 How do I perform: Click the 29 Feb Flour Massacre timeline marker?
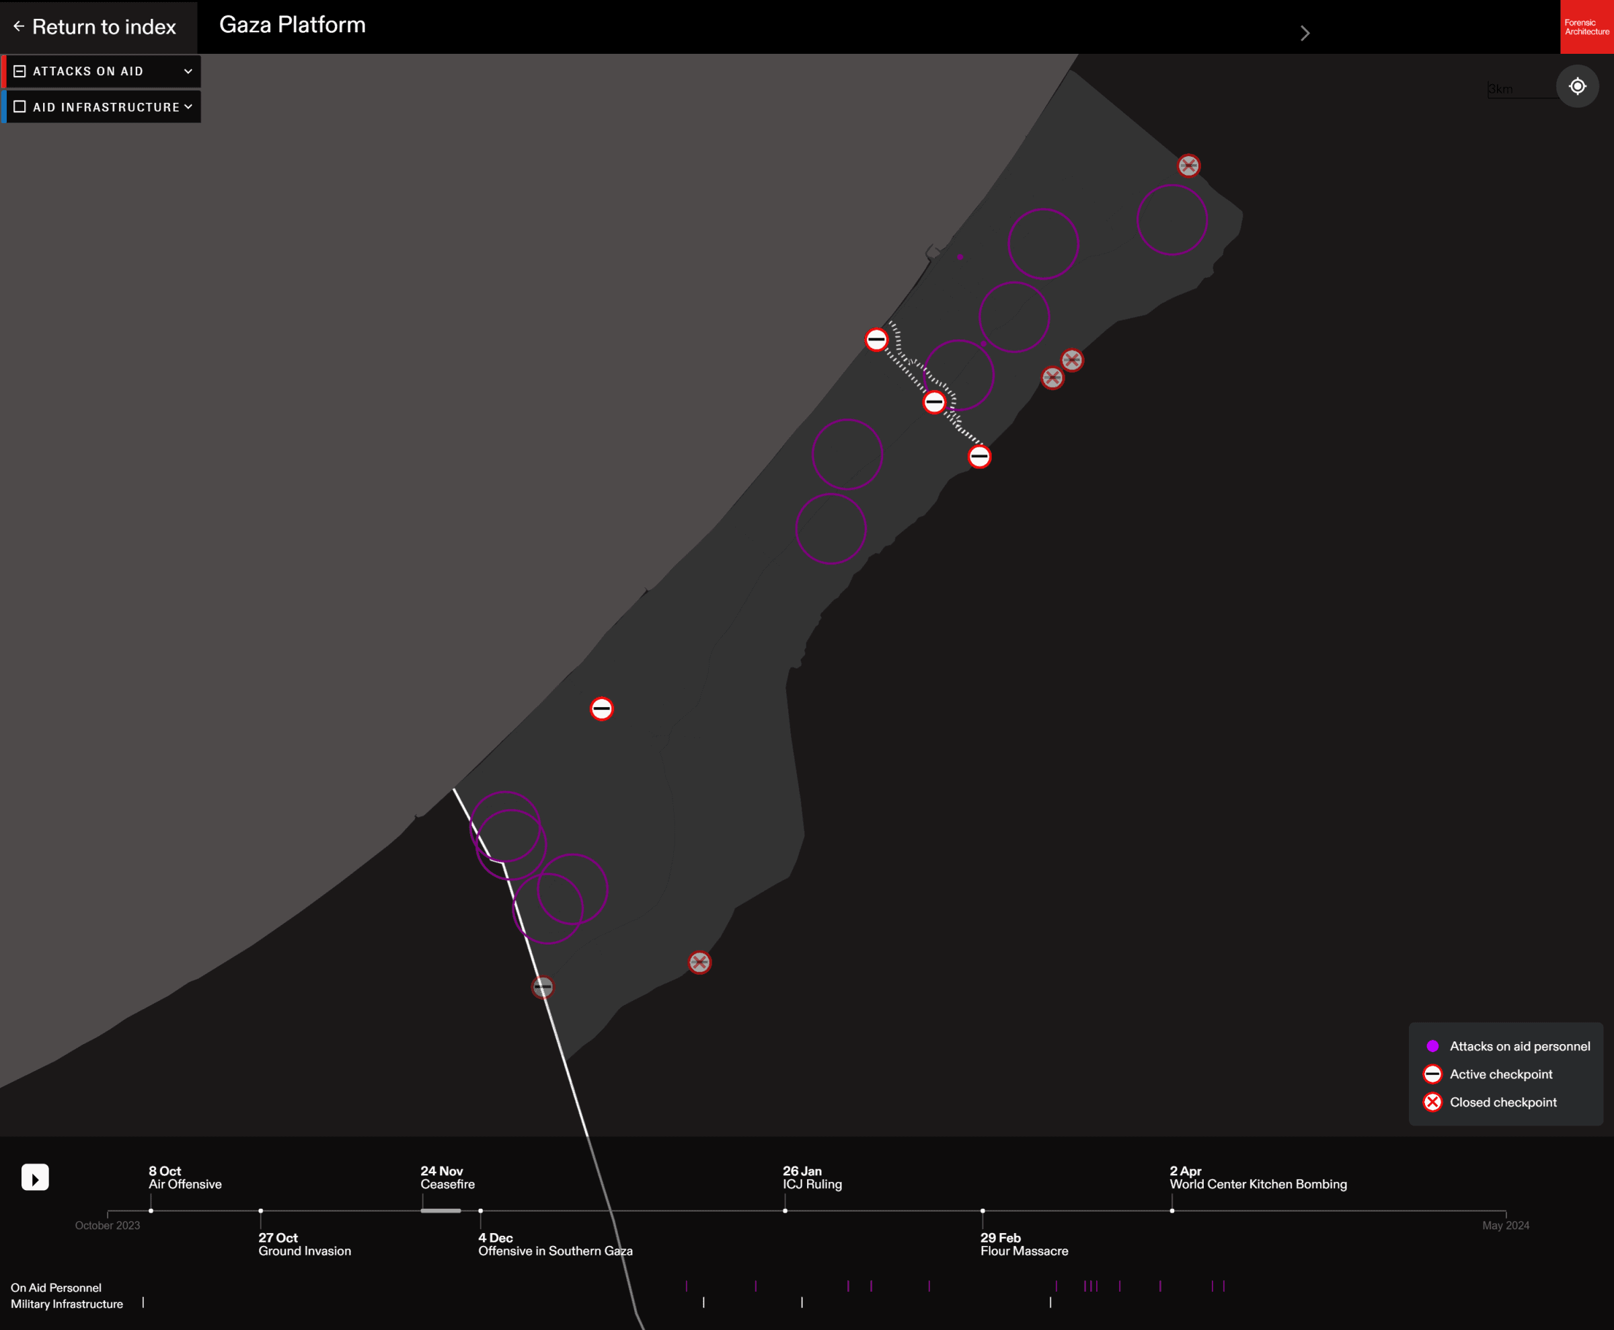[x=983, y=1210]
